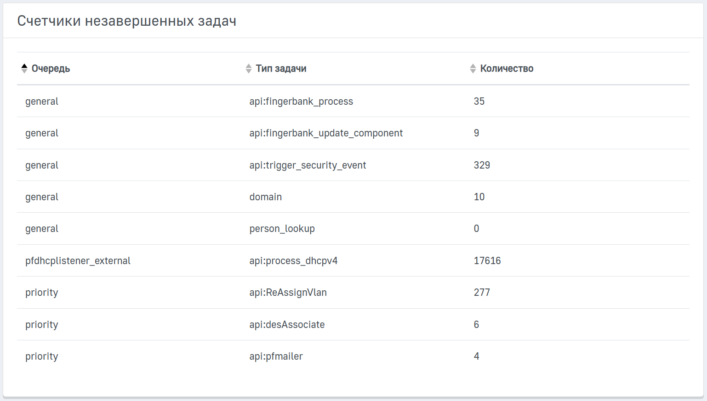707x401 pixels.
Task: Click the count value 17616
Action: tap(487, 261)
